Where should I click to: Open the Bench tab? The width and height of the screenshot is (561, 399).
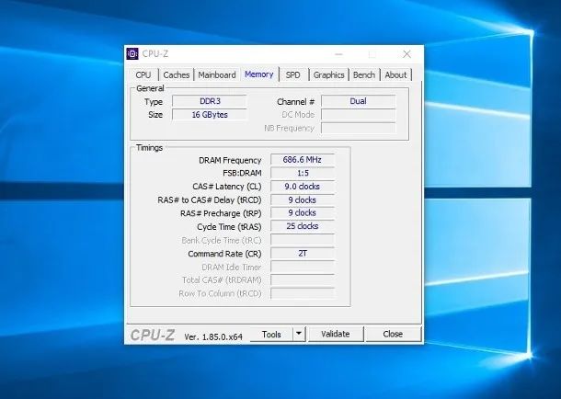click(x=364, y=75)
